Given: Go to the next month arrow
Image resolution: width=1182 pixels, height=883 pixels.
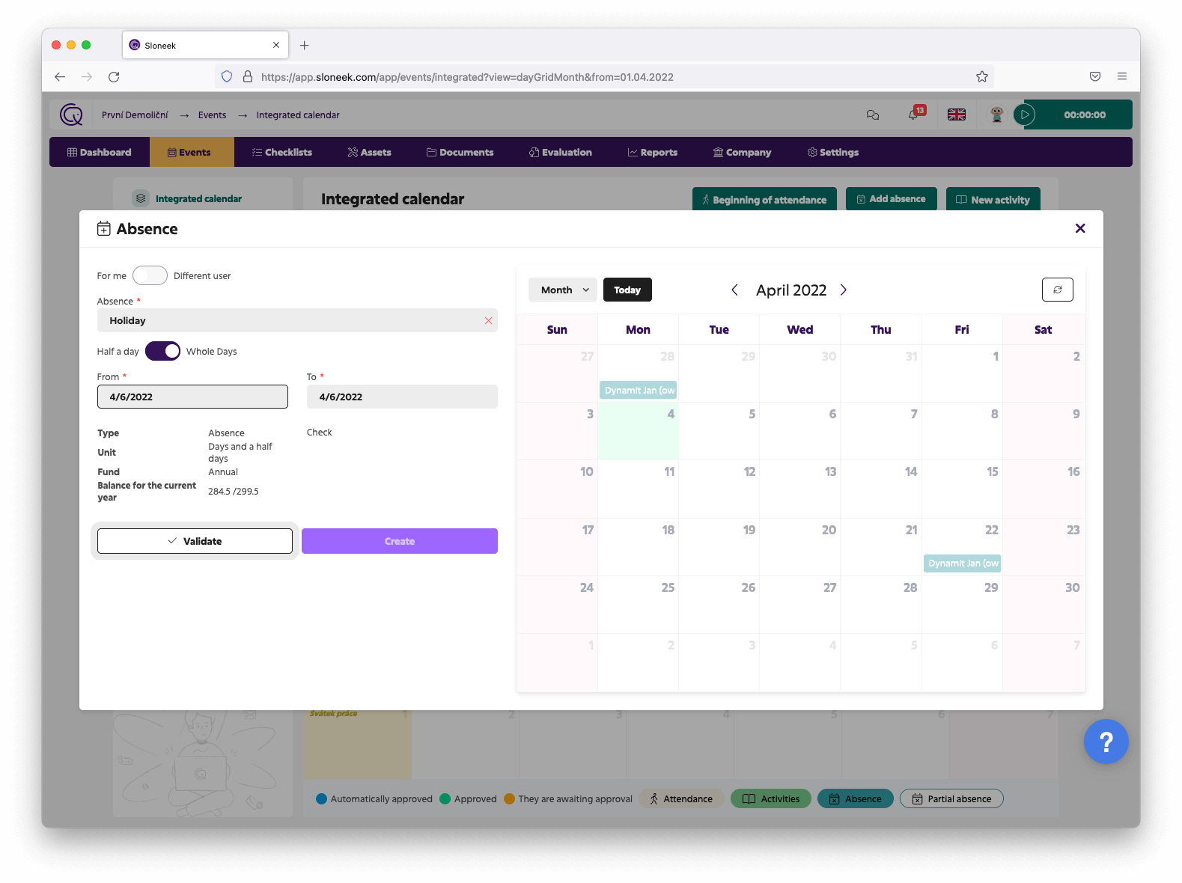Looking at the screenshot, I should click(x=844, y=290).
